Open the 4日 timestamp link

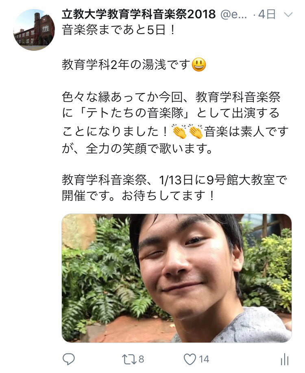tap(267, 15)
